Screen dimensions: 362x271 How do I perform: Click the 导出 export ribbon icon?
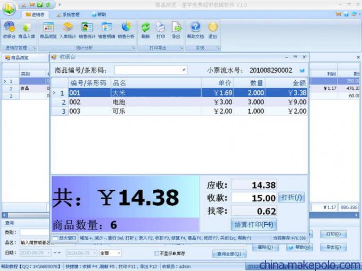click(x=176, y=30)
